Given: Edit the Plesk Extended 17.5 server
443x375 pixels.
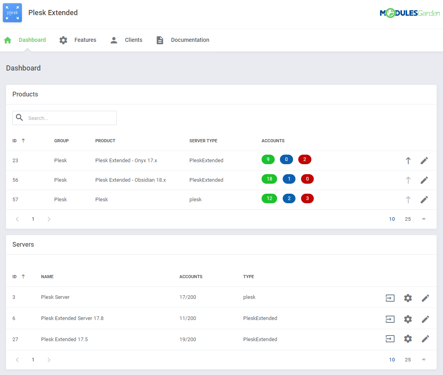Looking at the screenshot, I should (425, 339).
